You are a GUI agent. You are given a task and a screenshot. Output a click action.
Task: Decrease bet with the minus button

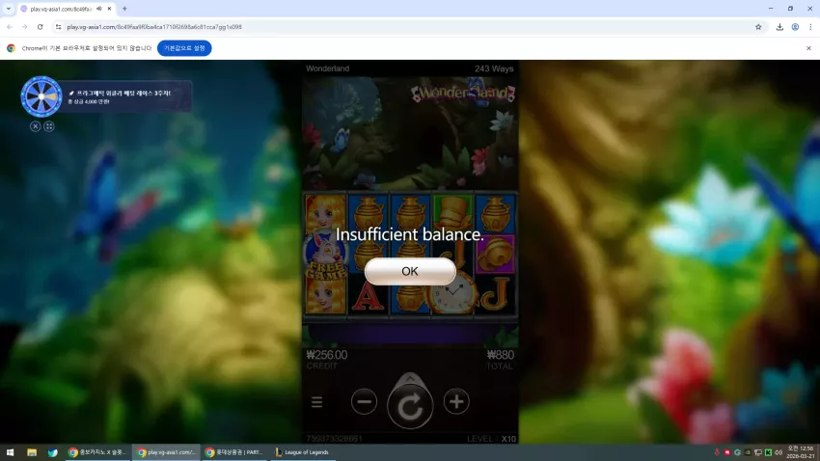point(364,401)
